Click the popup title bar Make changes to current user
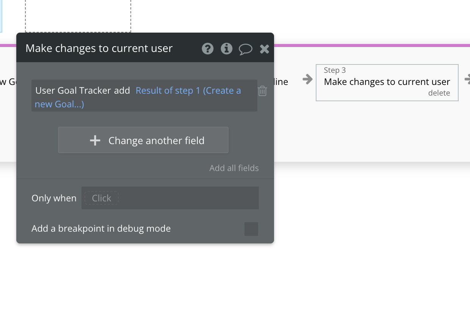This screenshot has width=470, height=317. point(99,49)
